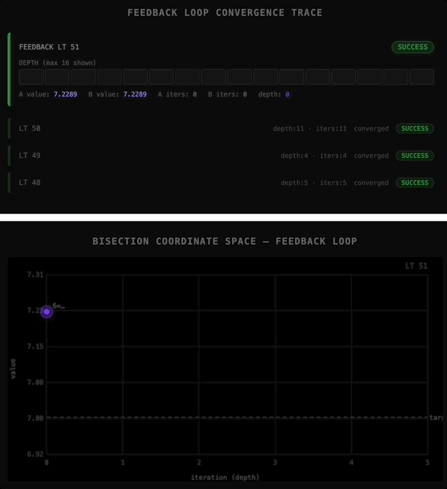Click 'depth:11' in the LT 50 row

288,129
